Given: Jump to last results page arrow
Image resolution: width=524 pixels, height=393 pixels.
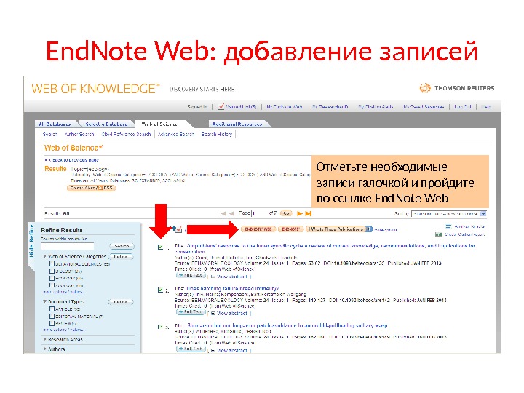Looking at the screenshot, I should point(309,213).
